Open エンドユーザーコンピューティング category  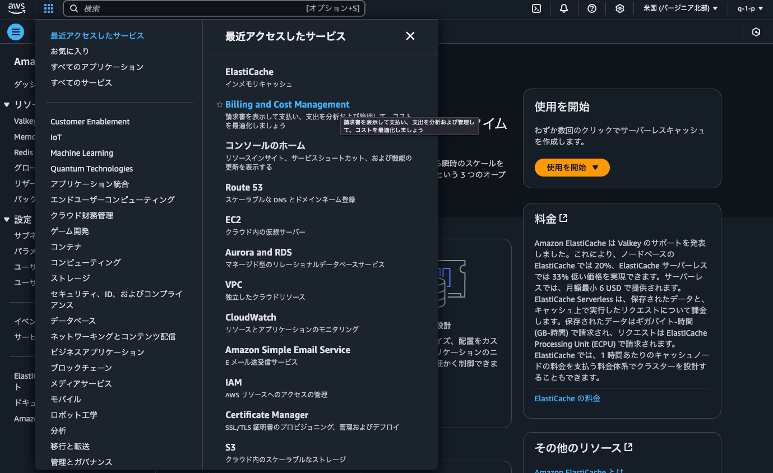113,200
